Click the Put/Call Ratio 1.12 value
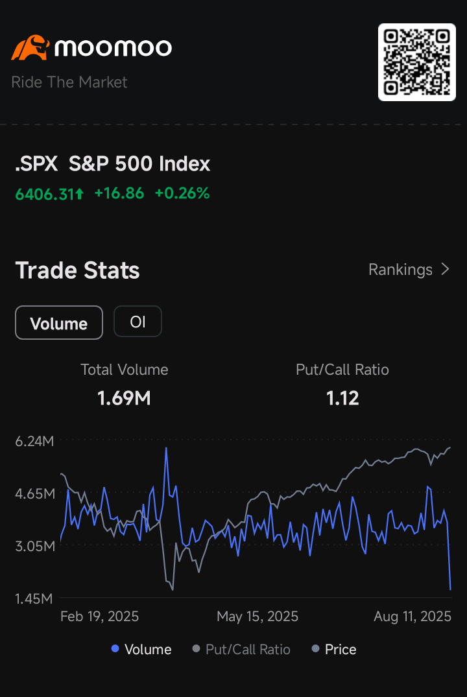Screen dimensions: 467x697 (342, 398)
